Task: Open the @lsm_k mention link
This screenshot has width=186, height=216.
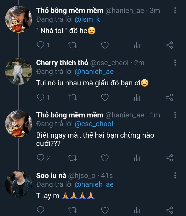Action: click(87, 19)
